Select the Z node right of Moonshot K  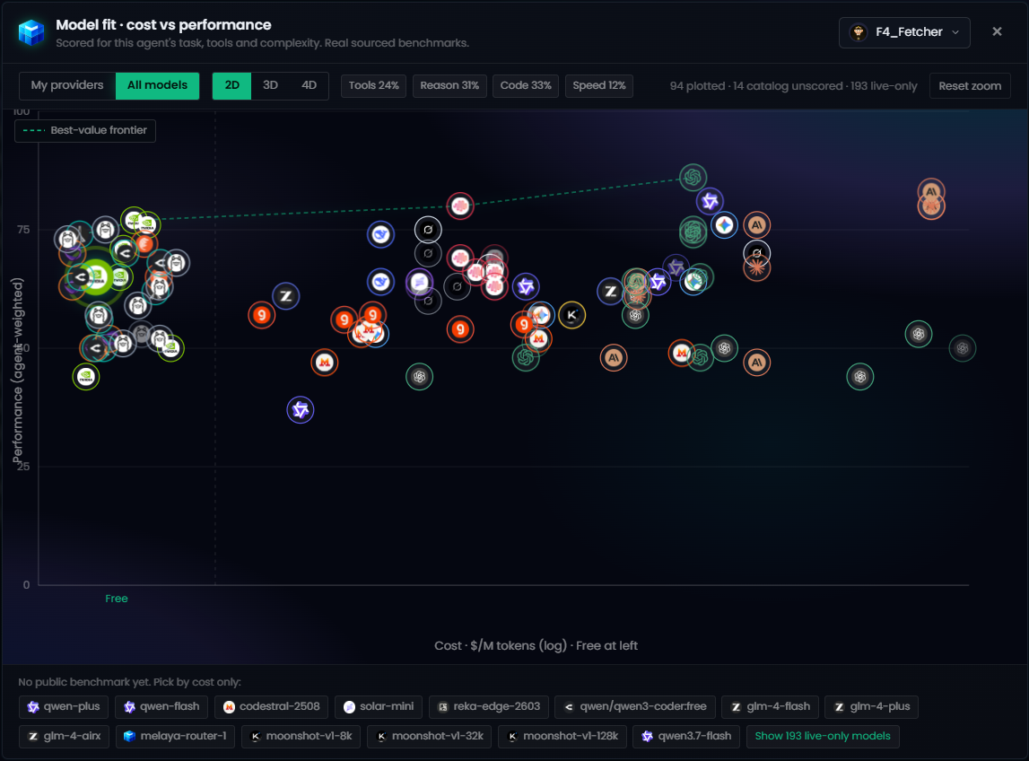(x=610, y=291)
